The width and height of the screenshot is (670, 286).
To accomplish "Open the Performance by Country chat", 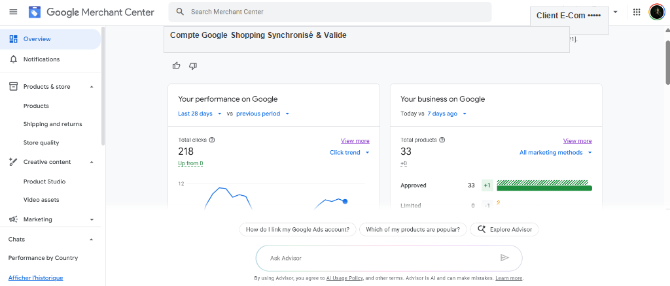I will pos(43,258).
